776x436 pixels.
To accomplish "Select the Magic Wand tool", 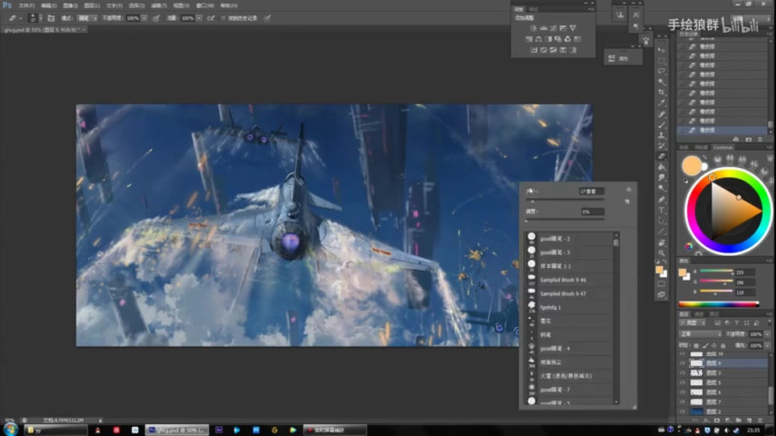I will (662, 82).
